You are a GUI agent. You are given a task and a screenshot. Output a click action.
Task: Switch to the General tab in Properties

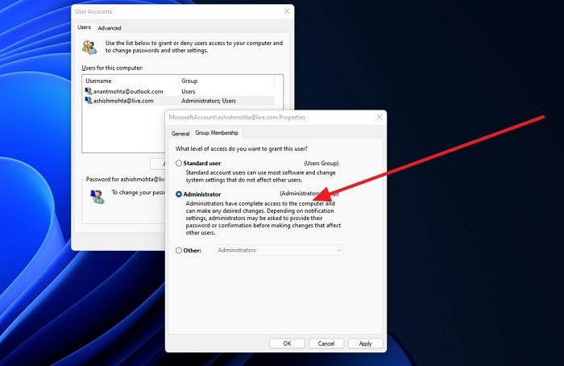point(180,134)
